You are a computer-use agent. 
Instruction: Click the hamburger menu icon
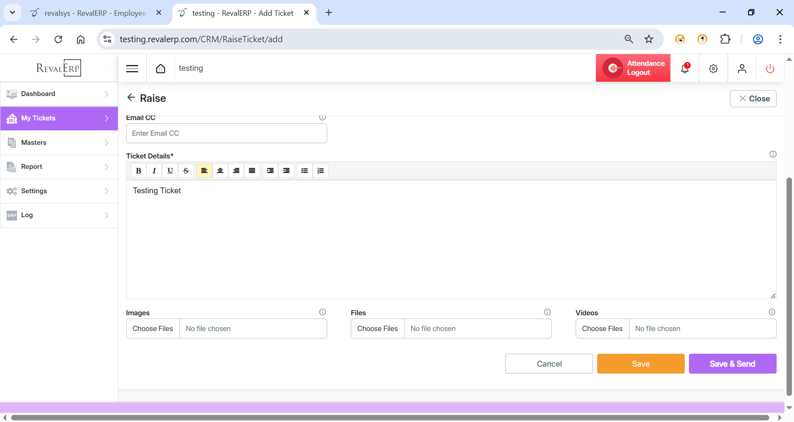coord(132,69)
